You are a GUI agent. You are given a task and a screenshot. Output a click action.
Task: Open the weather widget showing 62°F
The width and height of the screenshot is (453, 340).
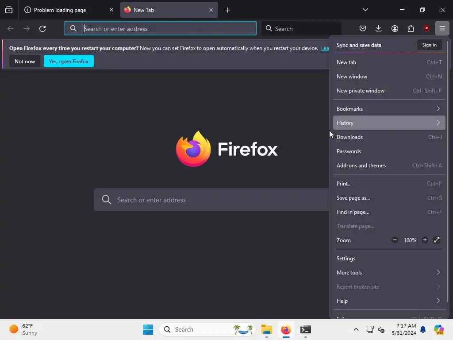[x=23, y=329]
